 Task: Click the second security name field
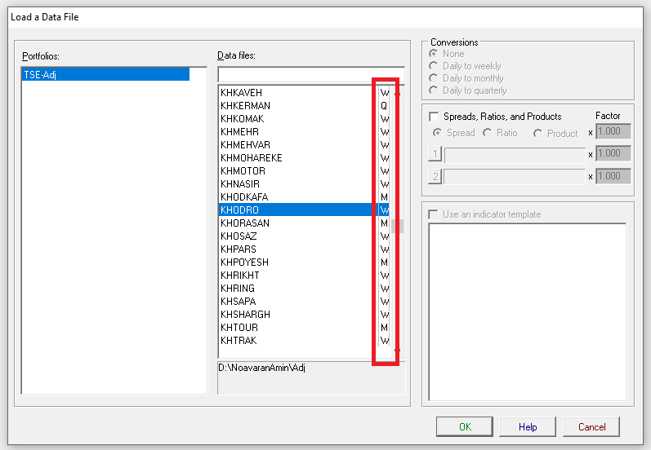pos(515,177)
